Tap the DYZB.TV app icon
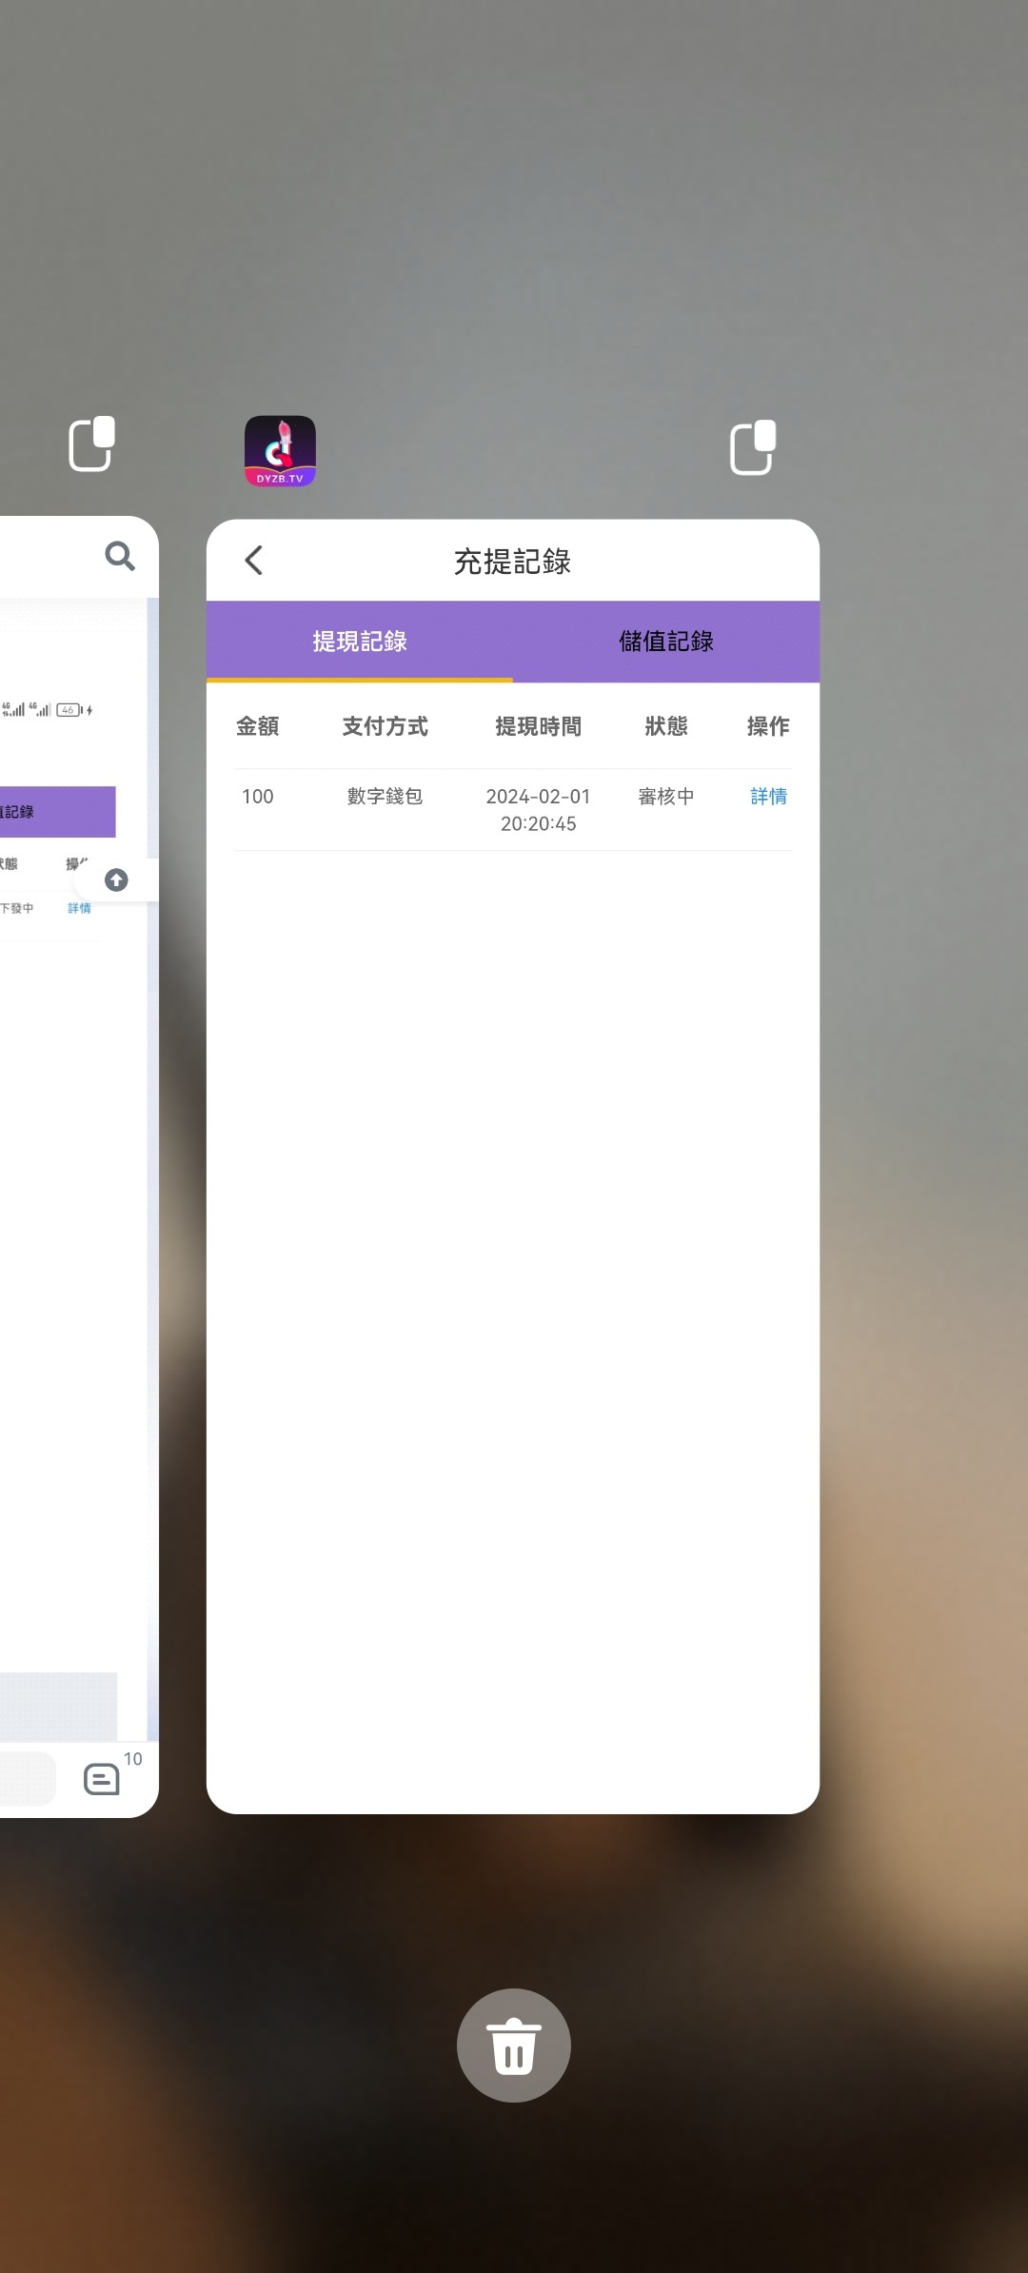This screenshot has height=2273, width=1028. 280,451
